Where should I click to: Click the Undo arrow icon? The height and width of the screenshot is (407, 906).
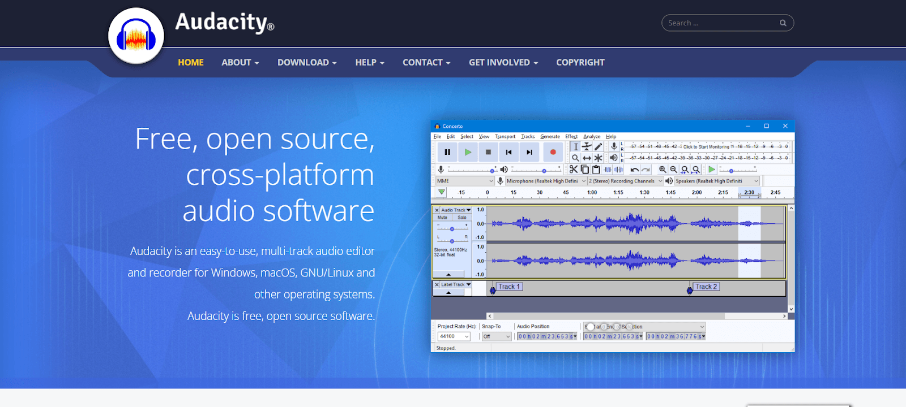point(634,170)
